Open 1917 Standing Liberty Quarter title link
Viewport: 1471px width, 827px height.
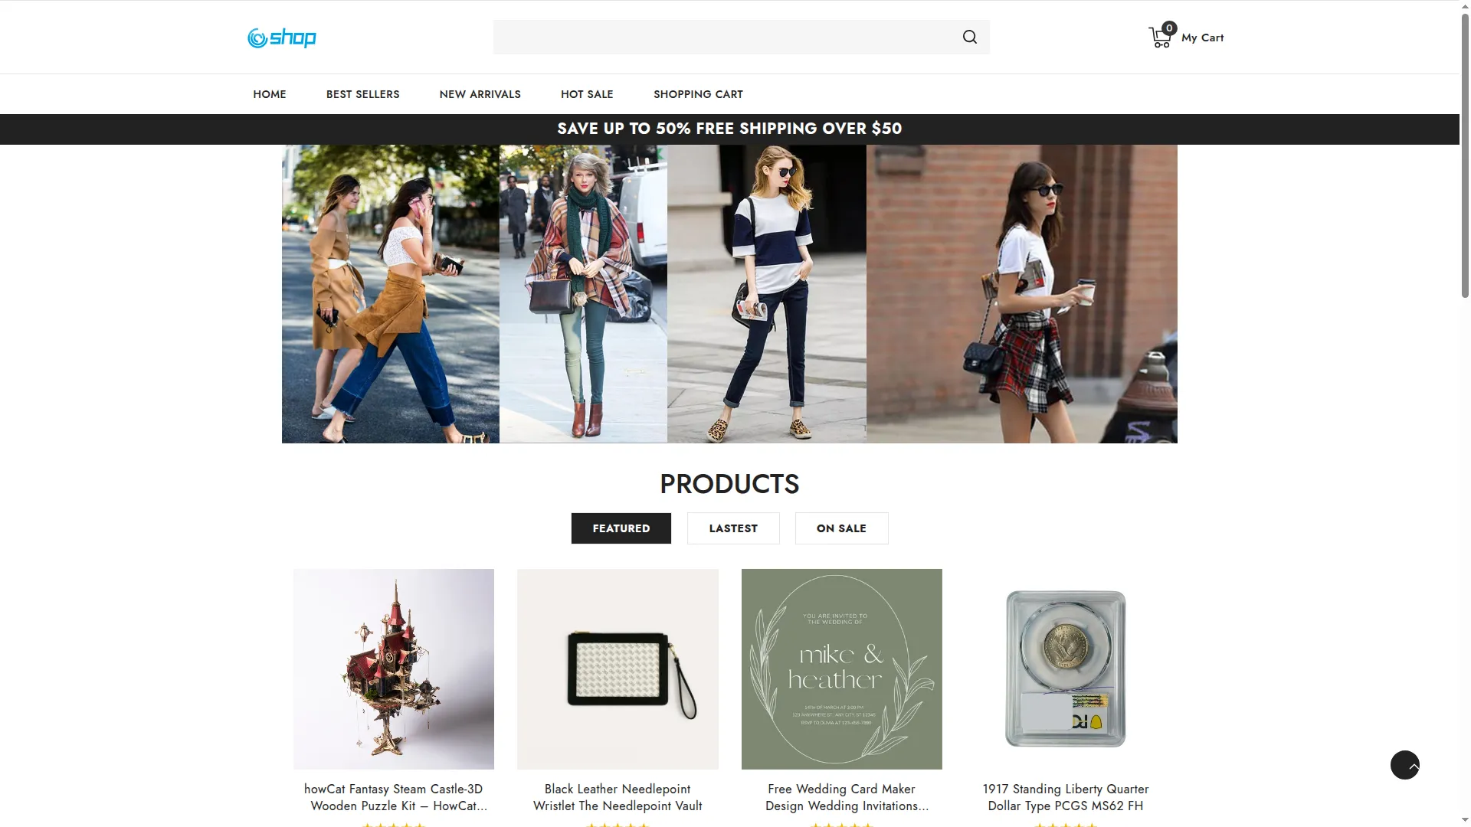click(1066, 797)
